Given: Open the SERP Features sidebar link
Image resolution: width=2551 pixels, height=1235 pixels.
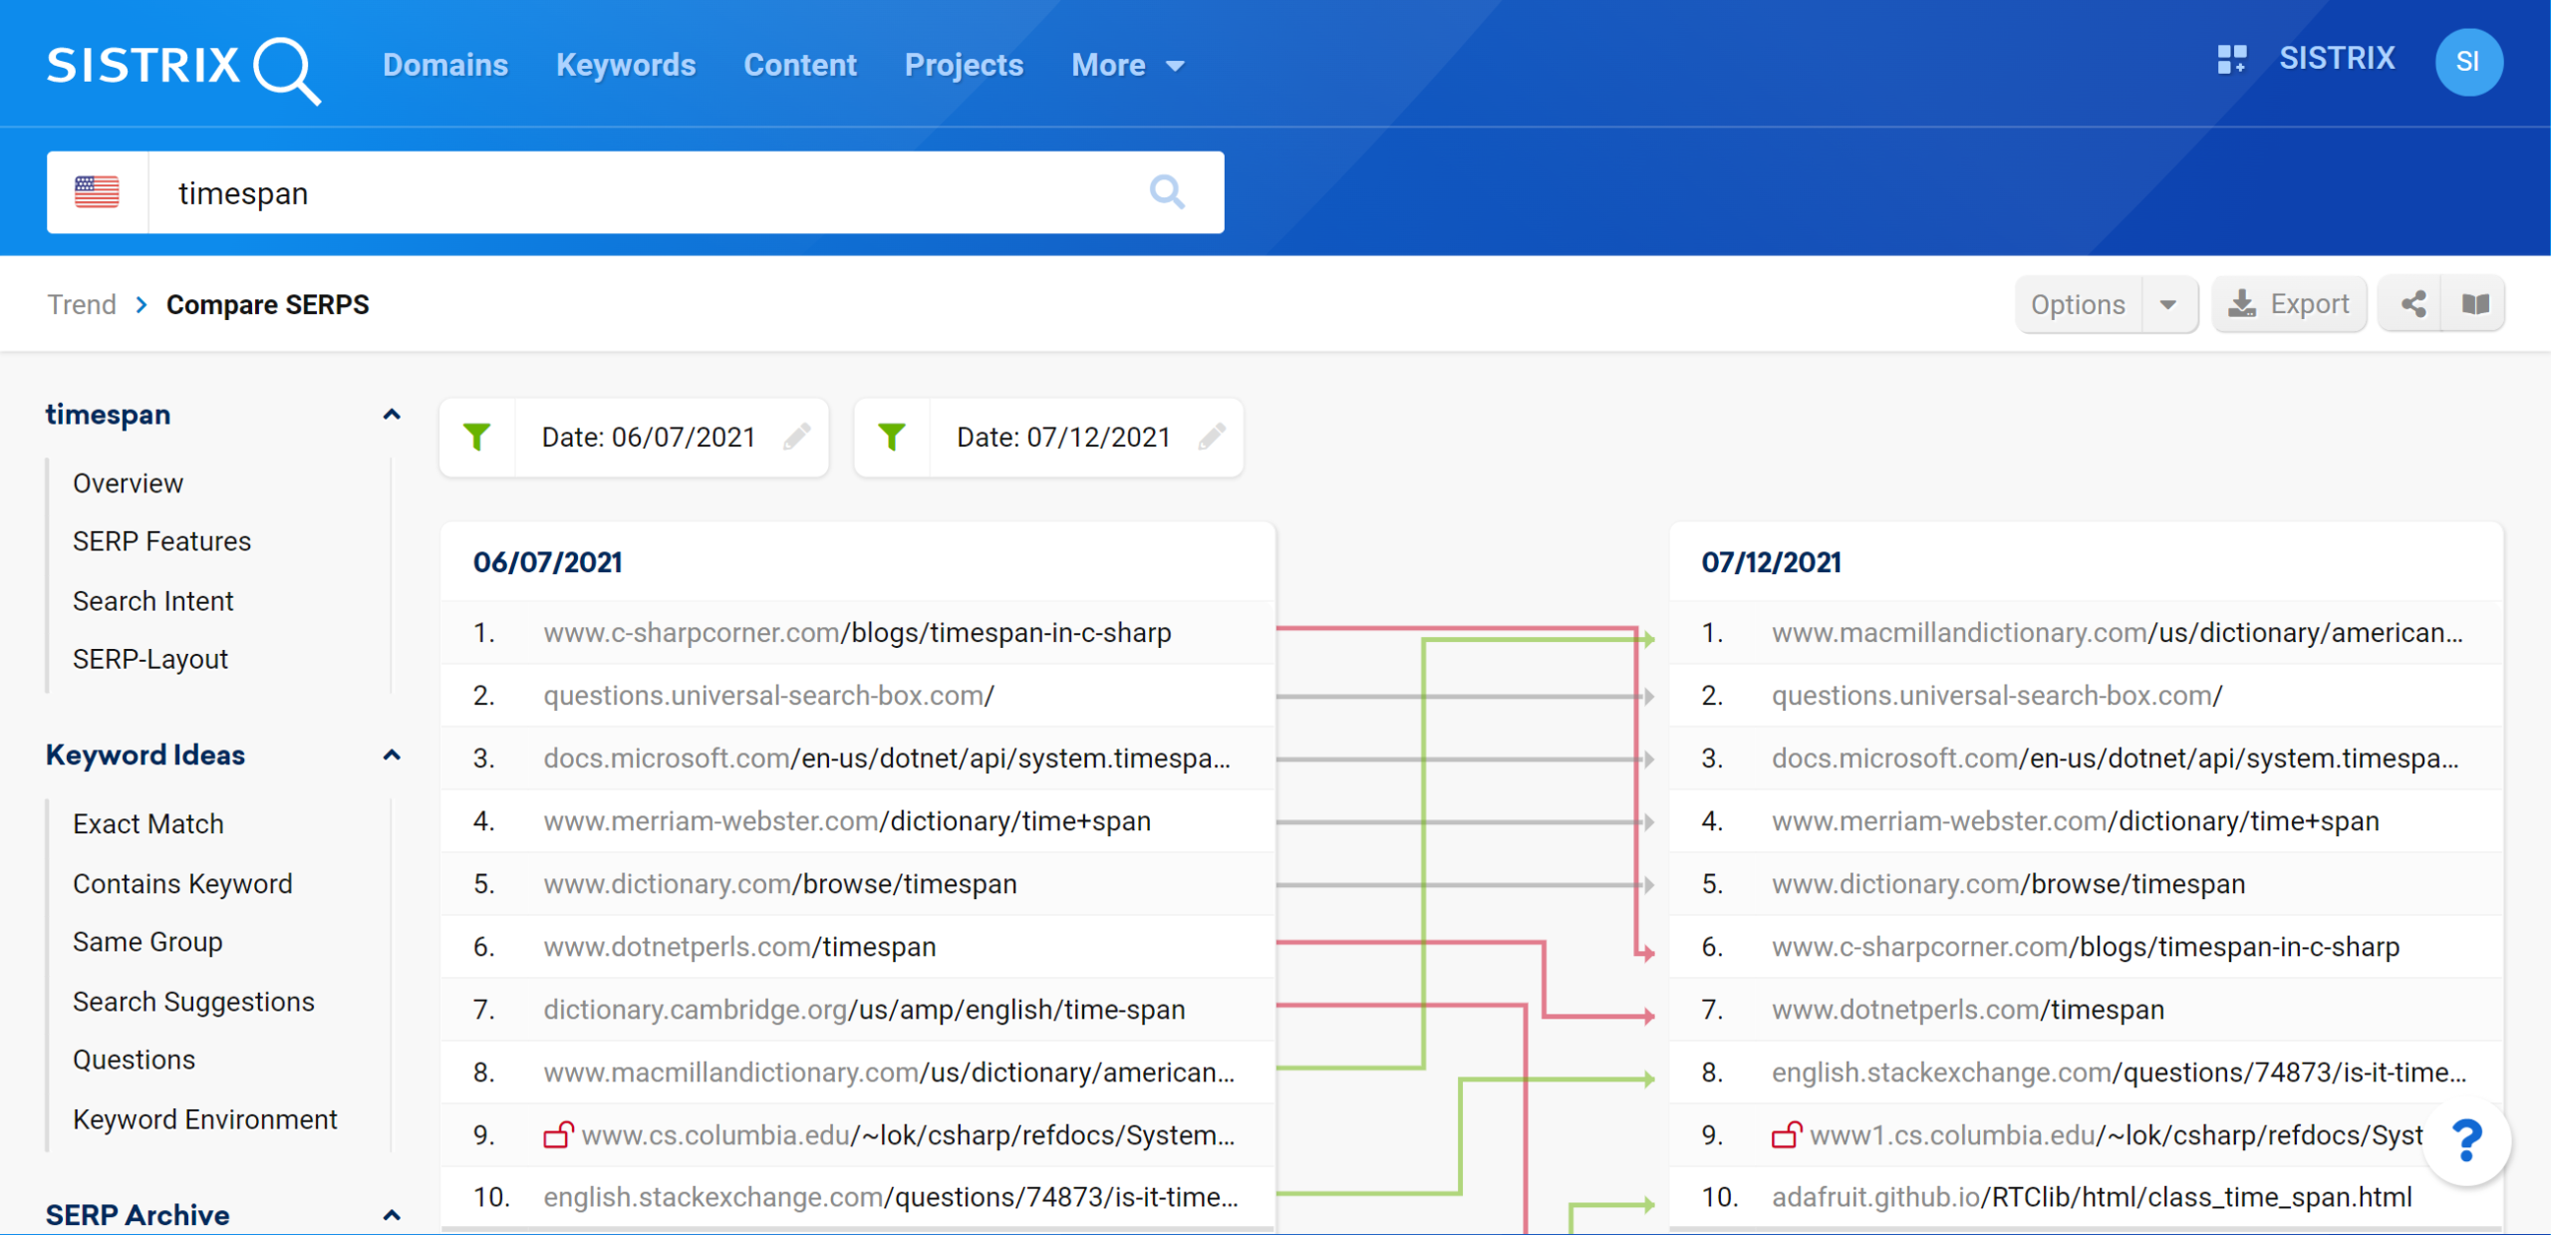Looking at the screenshot, I should coord(161,541).
